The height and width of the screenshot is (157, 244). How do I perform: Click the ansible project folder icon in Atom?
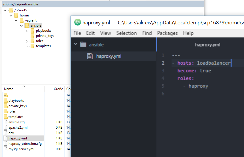click(83, 44)
